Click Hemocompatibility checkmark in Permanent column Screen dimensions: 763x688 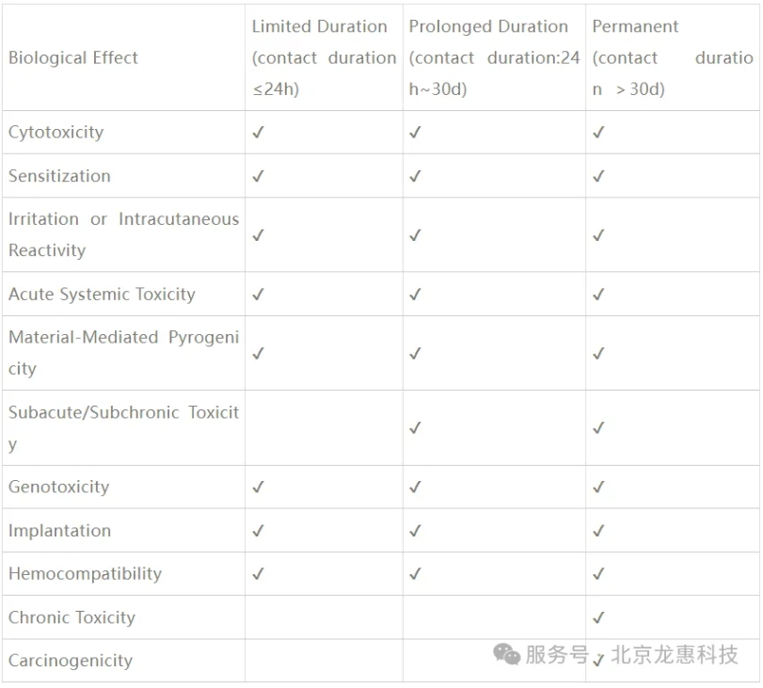pyautogui.click(x=598, y=573)
